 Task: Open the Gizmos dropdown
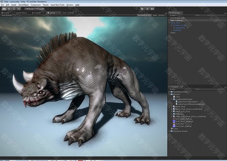[x=162, y=15]
